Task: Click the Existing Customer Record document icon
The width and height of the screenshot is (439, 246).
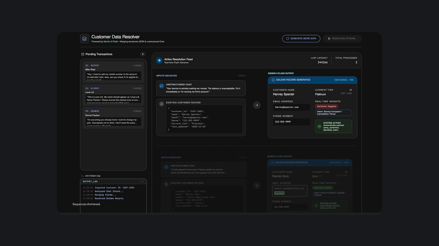Action: (162, 104)
